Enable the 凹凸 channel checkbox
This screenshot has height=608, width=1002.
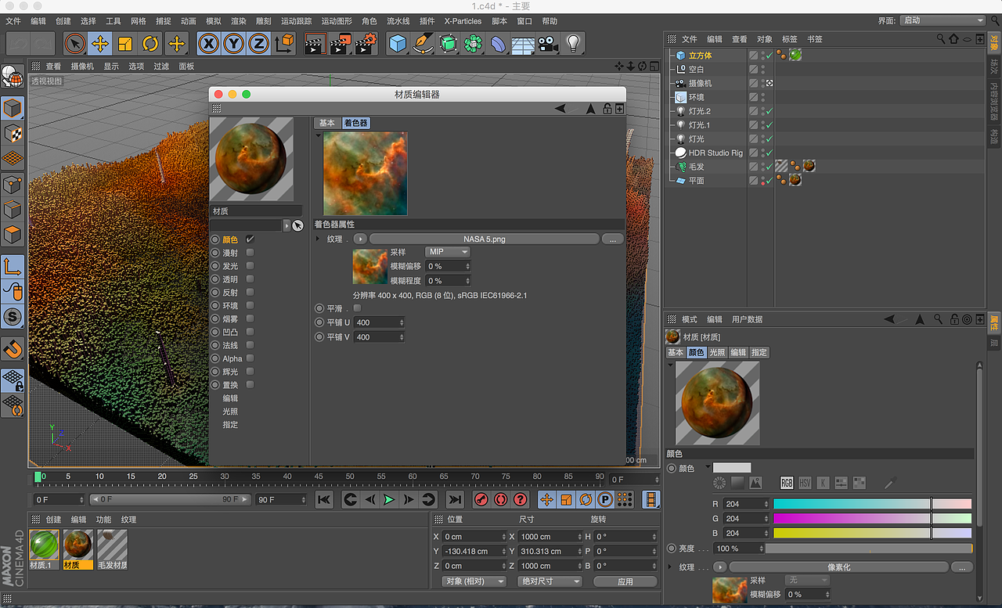[x=250, y=332]
